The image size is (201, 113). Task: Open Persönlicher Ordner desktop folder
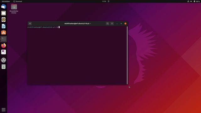pos(14,9)
